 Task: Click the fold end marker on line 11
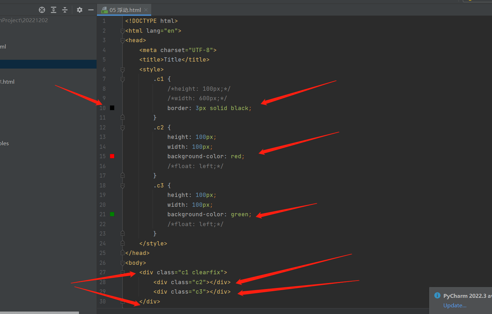[x=123, y=117]
